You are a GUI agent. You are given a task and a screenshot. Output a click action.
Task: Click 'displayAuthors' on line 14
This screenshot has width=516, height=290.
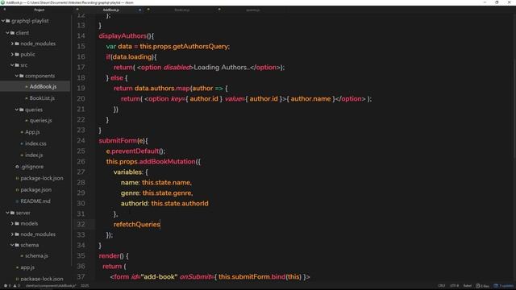(x=123, y=35)
